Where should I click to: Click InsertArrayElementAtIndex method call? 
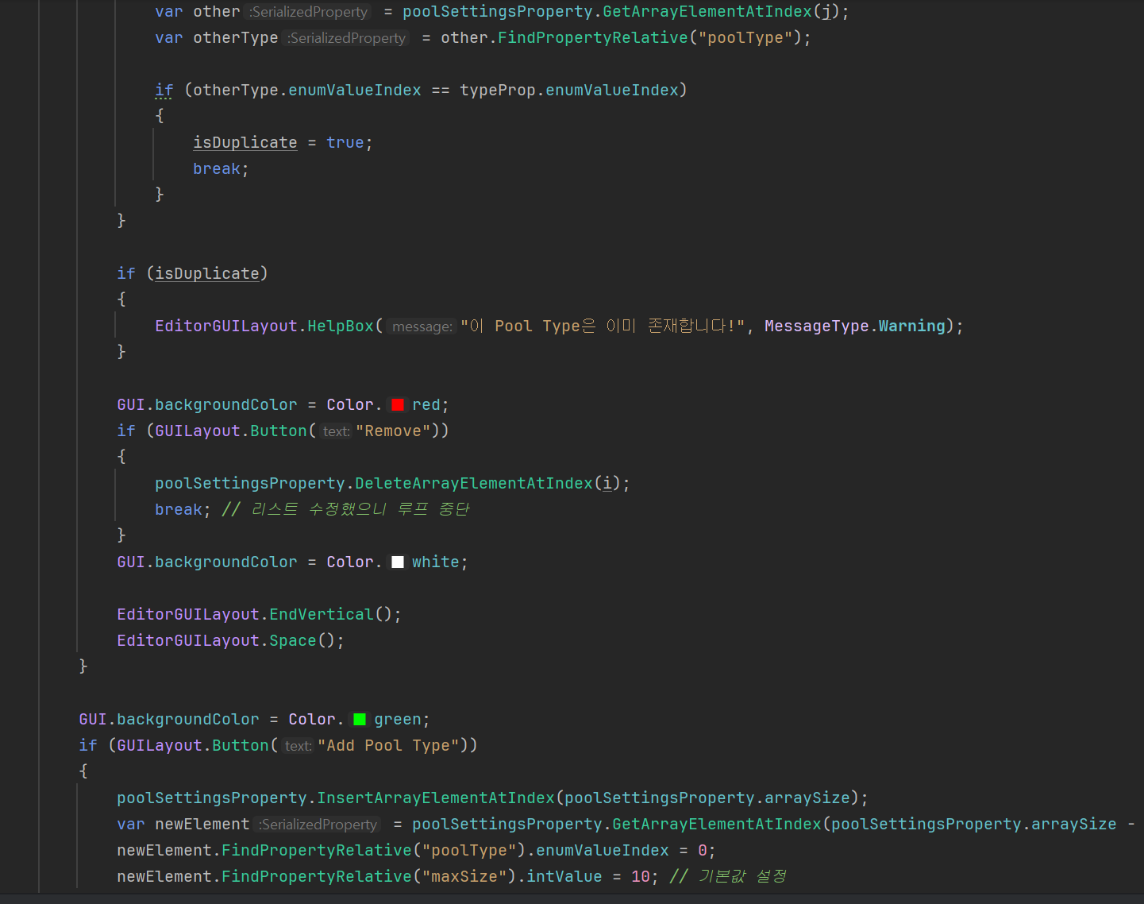click(436, 798)
